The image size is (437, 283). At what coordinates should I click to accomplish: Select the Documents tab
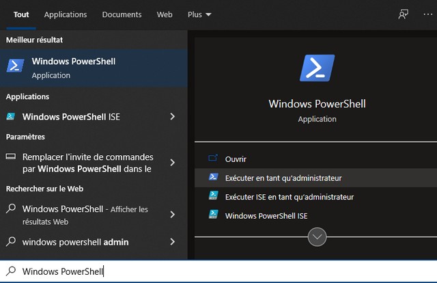click(122, 14)
